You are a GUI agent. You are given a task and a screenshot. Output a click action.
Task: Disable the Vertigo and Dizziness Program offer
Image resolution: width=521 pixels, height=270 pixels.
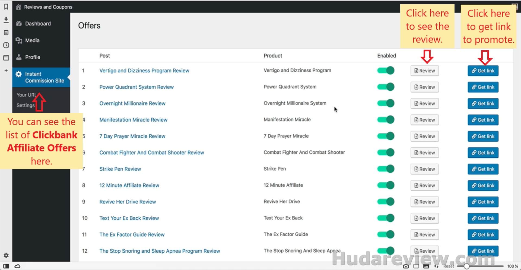pos(386,71)
